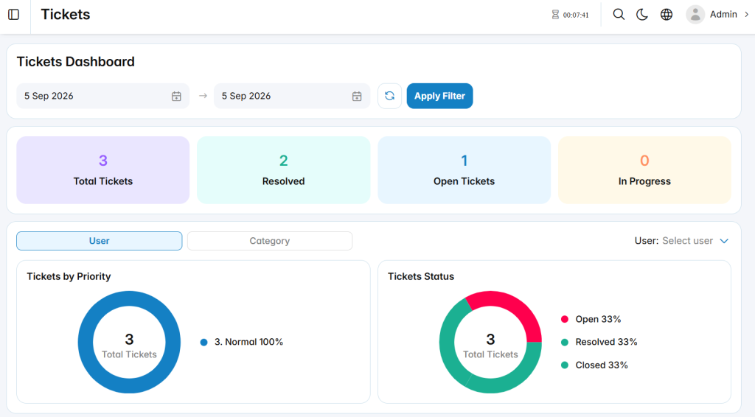The image size is (755, 417).
Task: Click the Admin avatar icon
Action: 695,15
